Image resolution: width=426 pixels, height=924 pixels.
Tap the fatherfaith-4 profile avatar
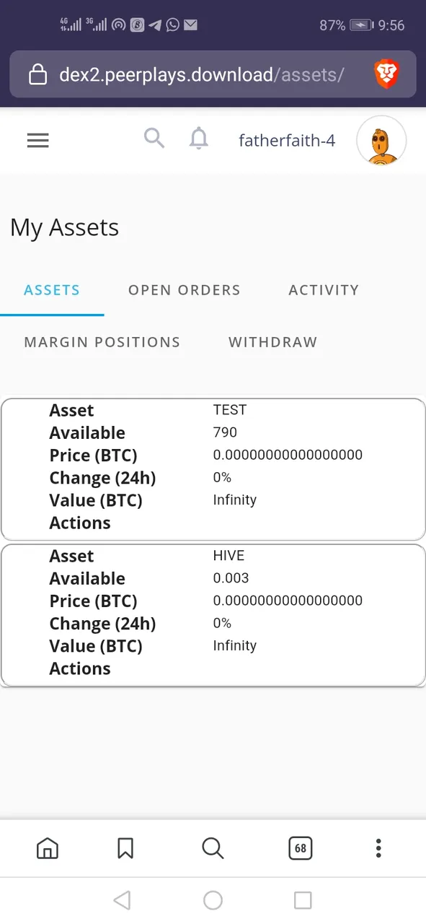point(381,140)
